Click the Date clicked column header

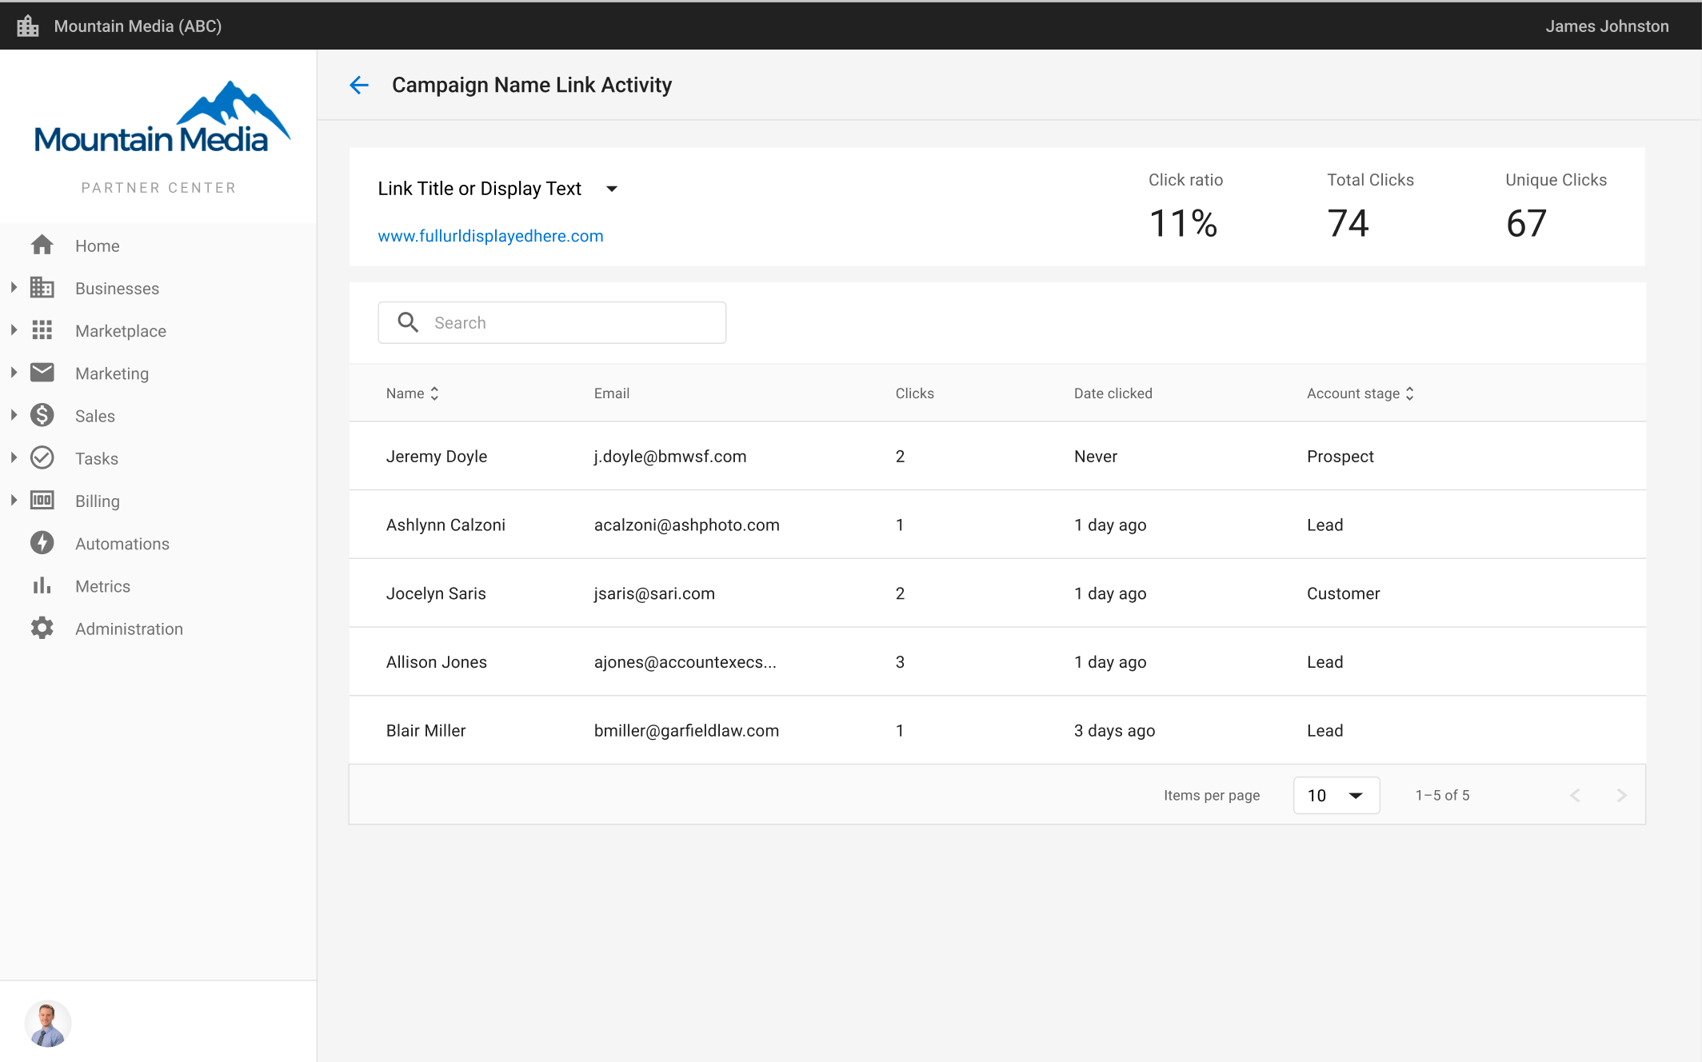pos(1113,393)
